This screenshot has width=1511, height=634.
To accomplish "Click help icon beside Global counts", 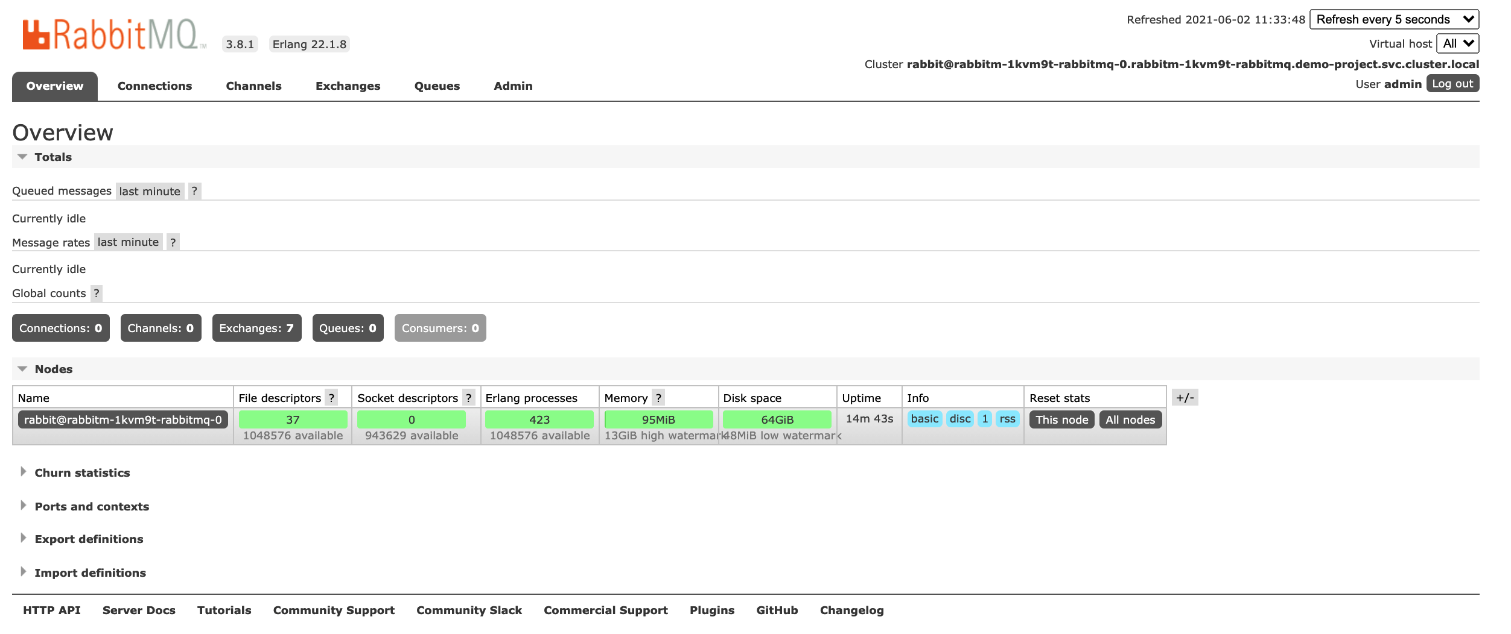I will coord(97,293).
